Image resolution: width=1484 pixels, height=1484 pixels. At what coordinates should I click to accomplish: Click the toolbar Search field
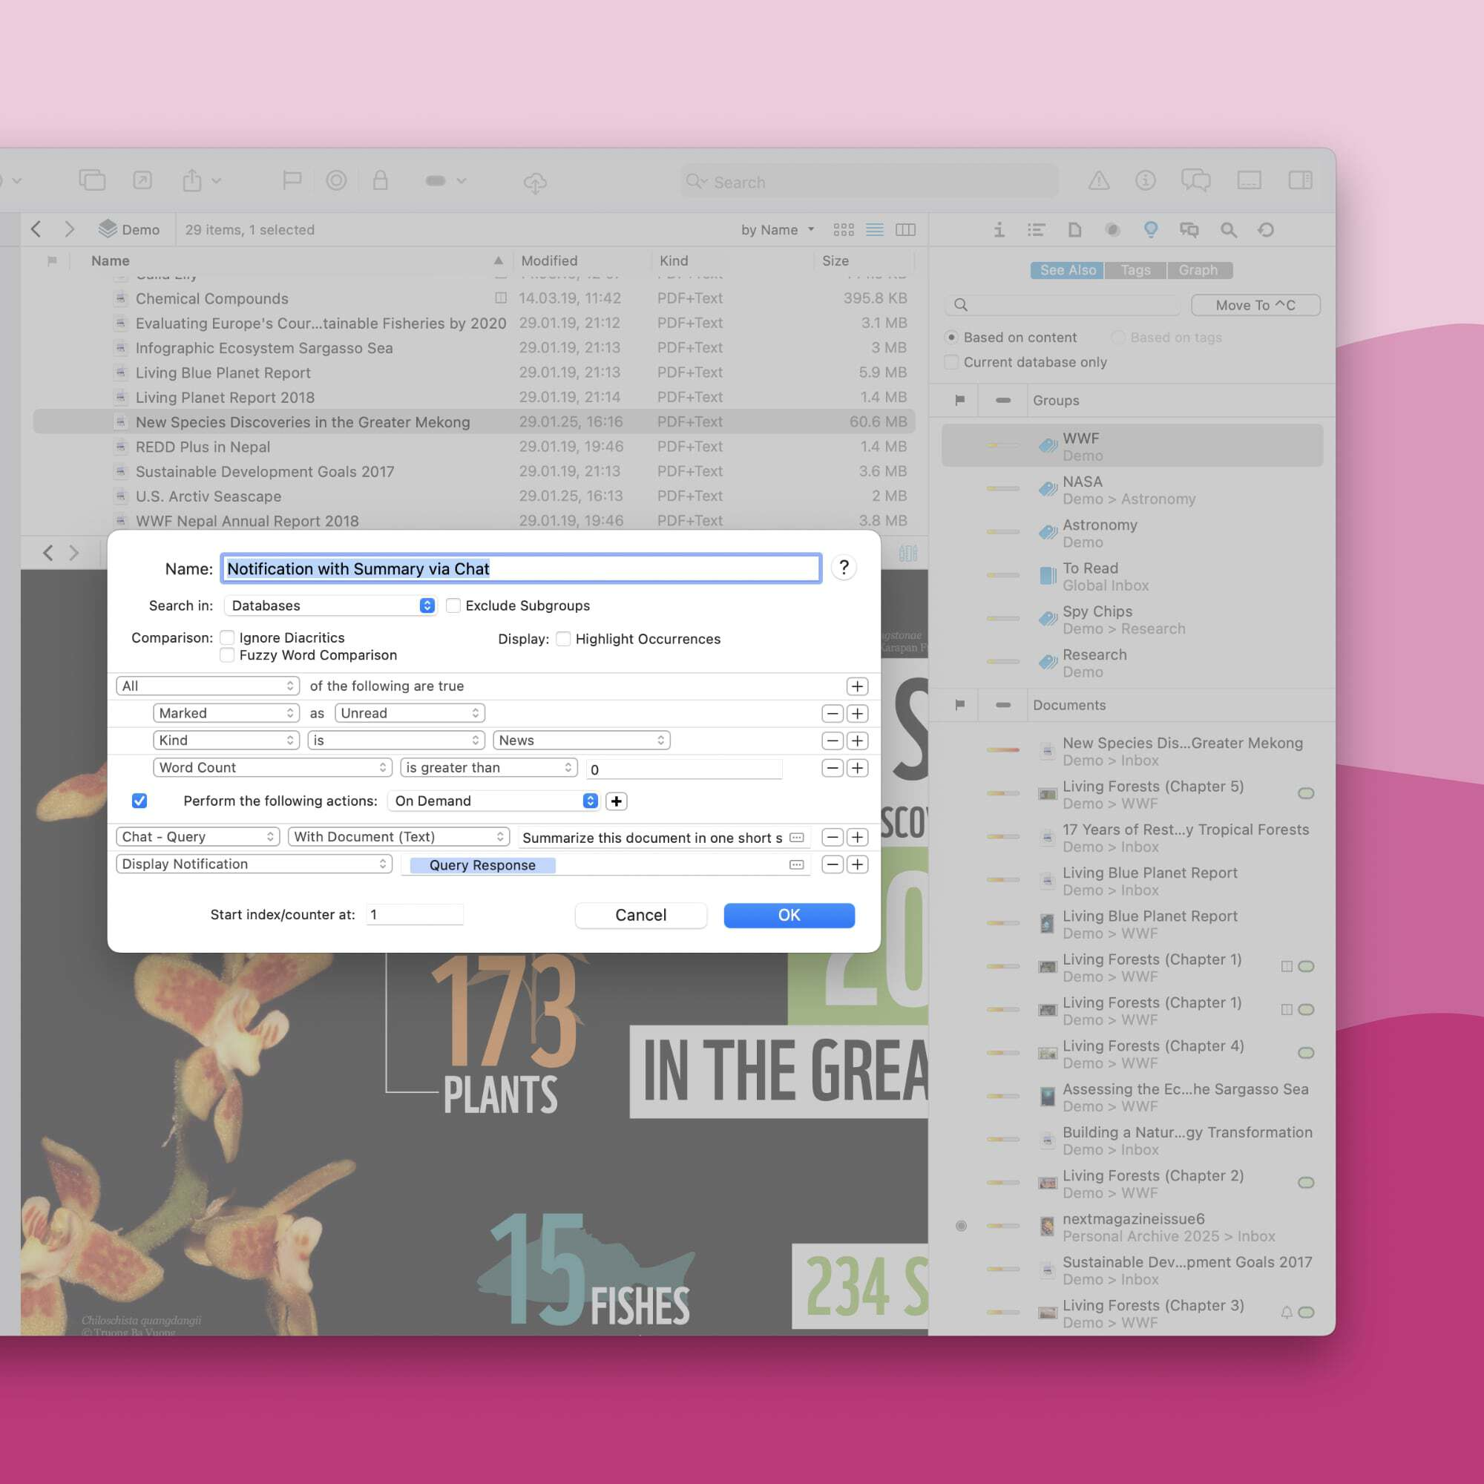[x=869, y=182]
